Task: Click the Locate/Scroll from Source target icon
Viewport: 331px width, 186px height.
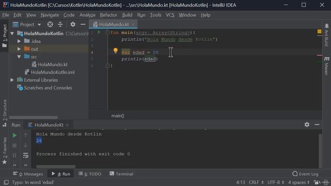Action: (x=50, y=24)
